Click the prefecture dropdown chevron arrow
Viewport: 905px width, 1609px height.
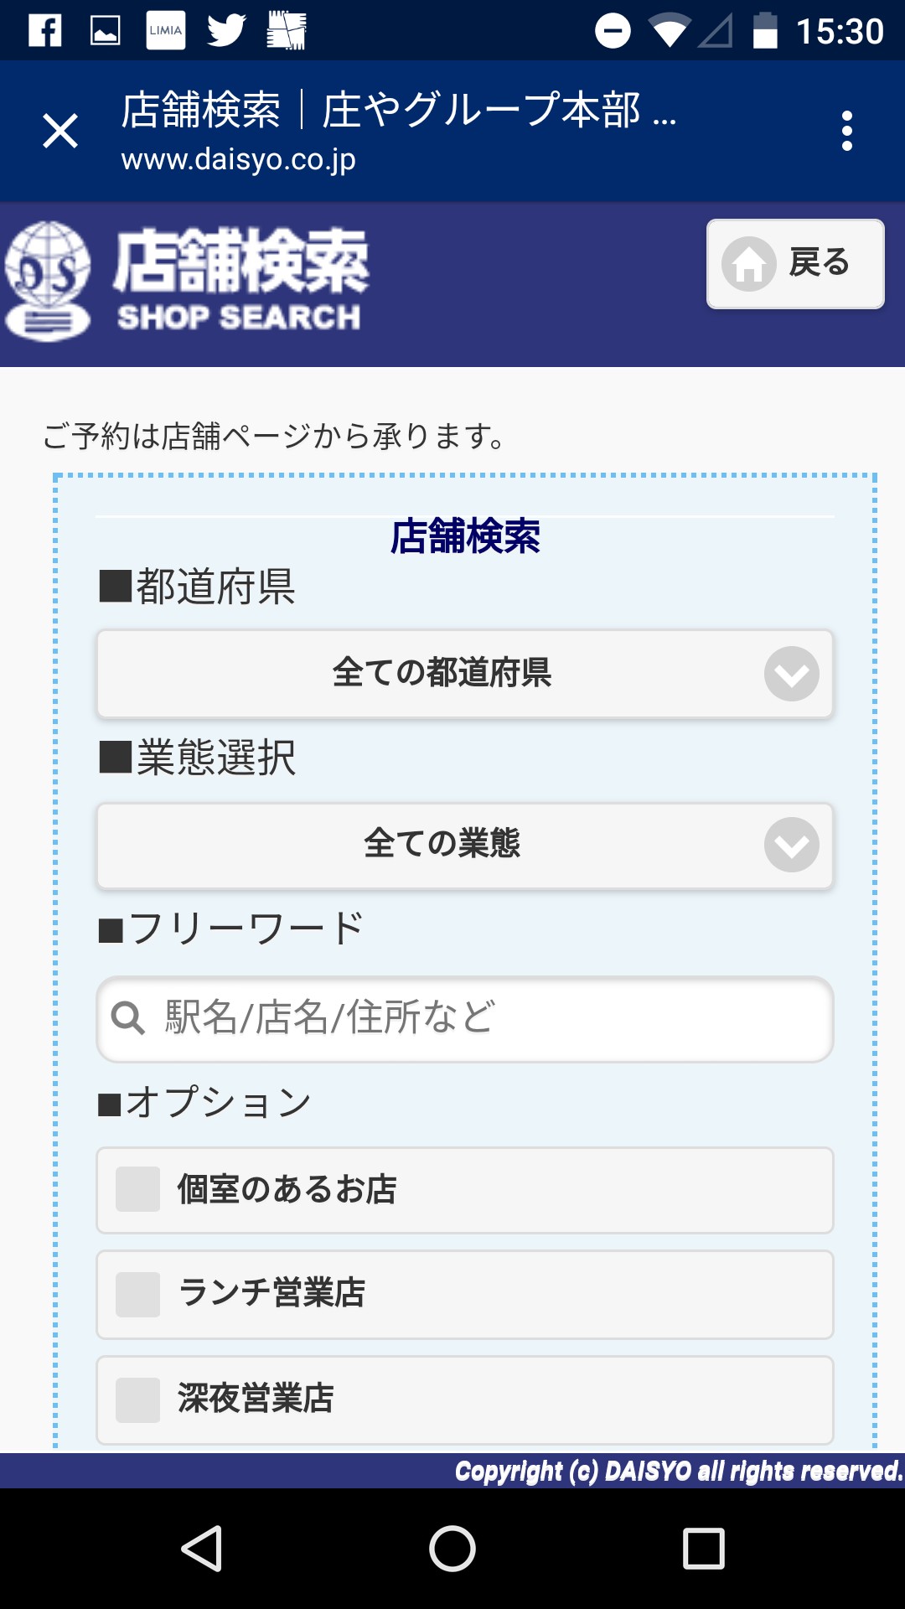(791, 674)
